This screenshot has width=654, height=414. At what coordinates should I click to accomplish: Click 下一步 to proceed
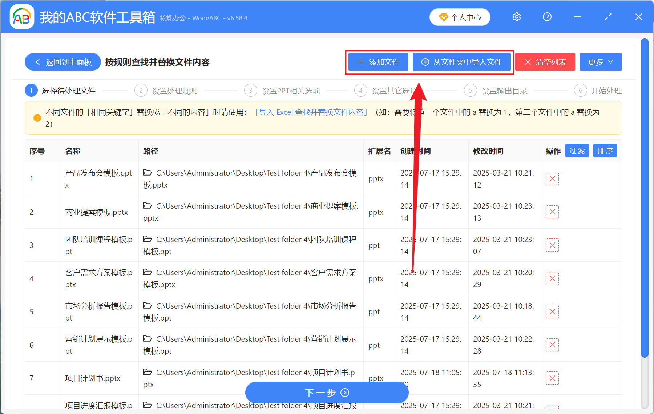click(327, 393)
